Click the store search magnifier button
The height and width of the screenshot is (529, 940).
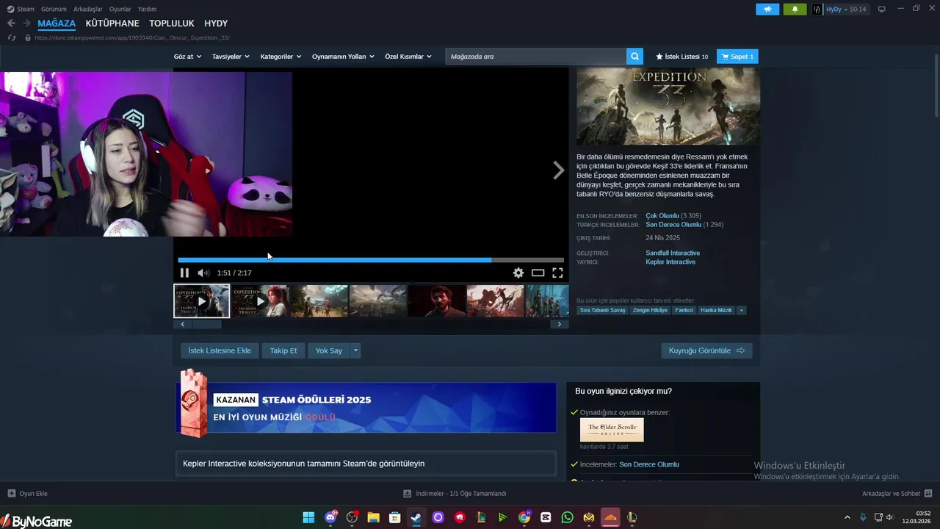point(634,57)
